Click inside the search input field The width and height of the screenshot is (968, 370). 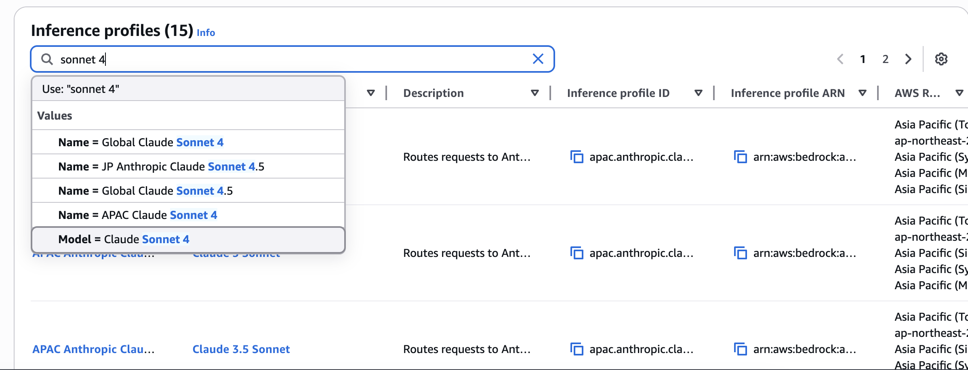[242, 59]
